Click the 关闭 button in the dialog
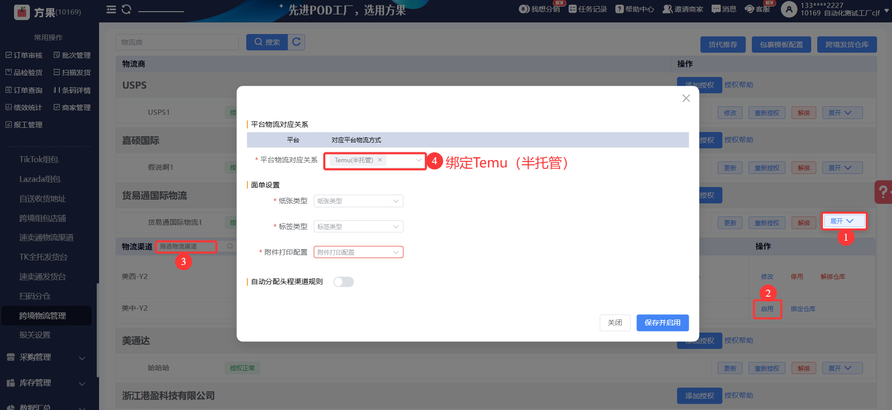This screenshot has height=410, width=892. 615,323
